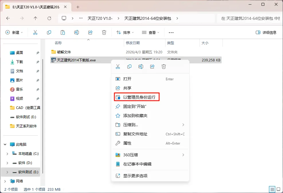This screenshot has width=283, height=193.
Task: Collapse the 此电脑 tree node
Action: click(5, 145)
